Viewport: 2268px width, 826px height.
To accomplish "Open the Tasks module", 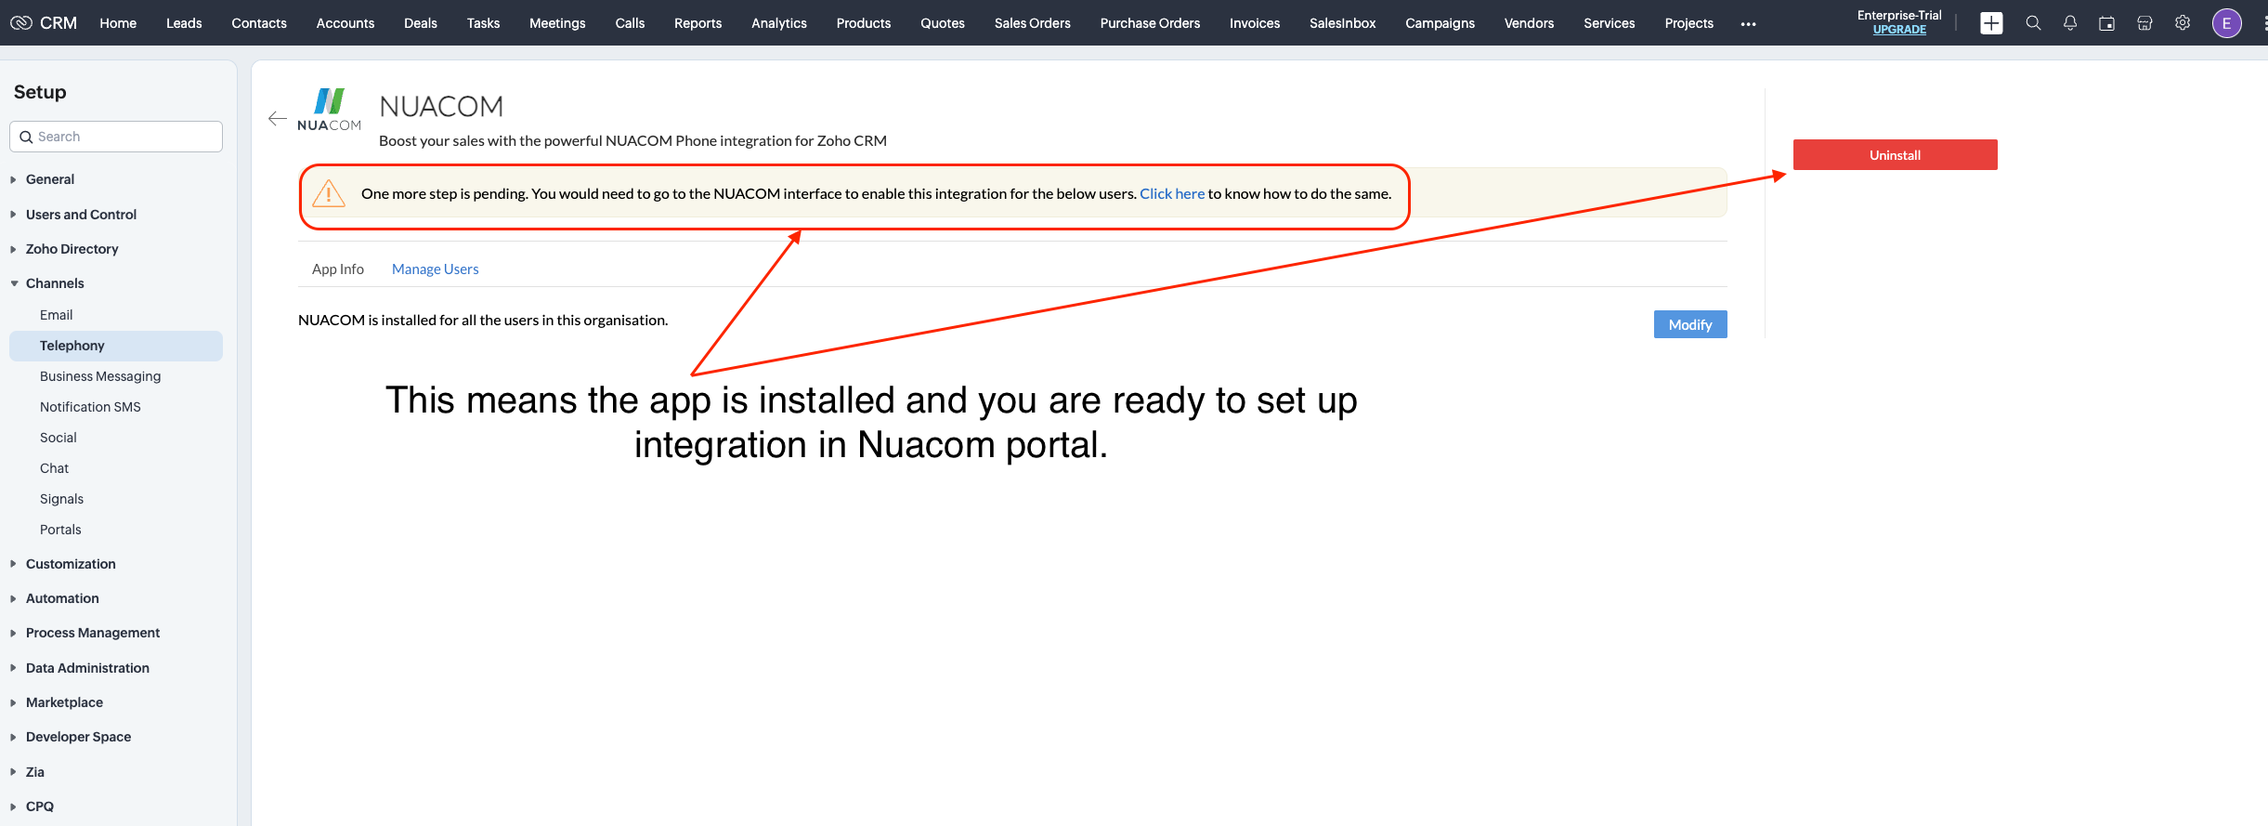I will tap(483, 23).
